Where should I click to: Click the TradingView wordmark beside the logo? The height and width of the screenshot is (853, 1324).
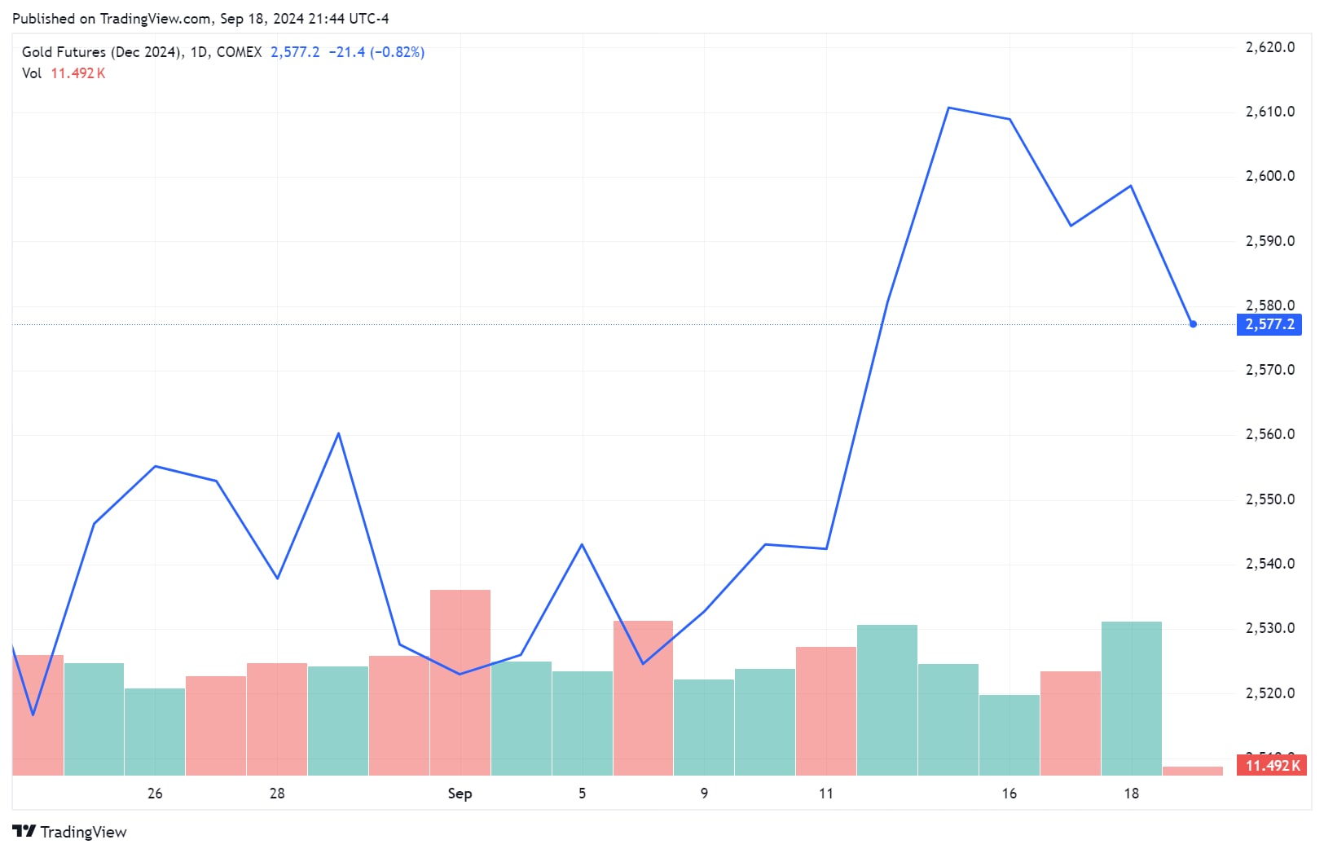pos(83,832)
